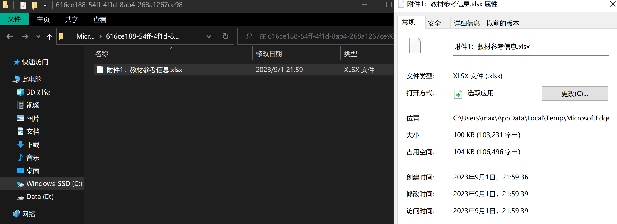617x224 pixels.
Task: Open the recent locations dropdown arrow
Action: tap(38, 36)
